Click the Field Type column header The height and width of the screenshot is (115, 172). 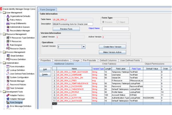coord(136,69)
